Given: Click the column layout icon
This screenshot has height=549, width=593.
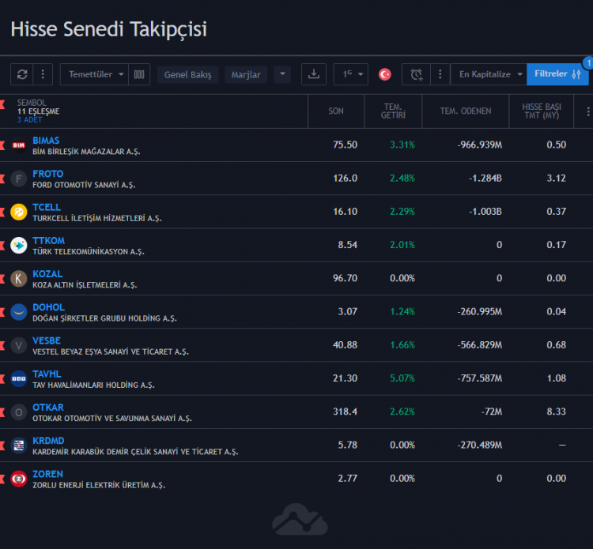Looking at the screenshot, I should tap(139, 74).
